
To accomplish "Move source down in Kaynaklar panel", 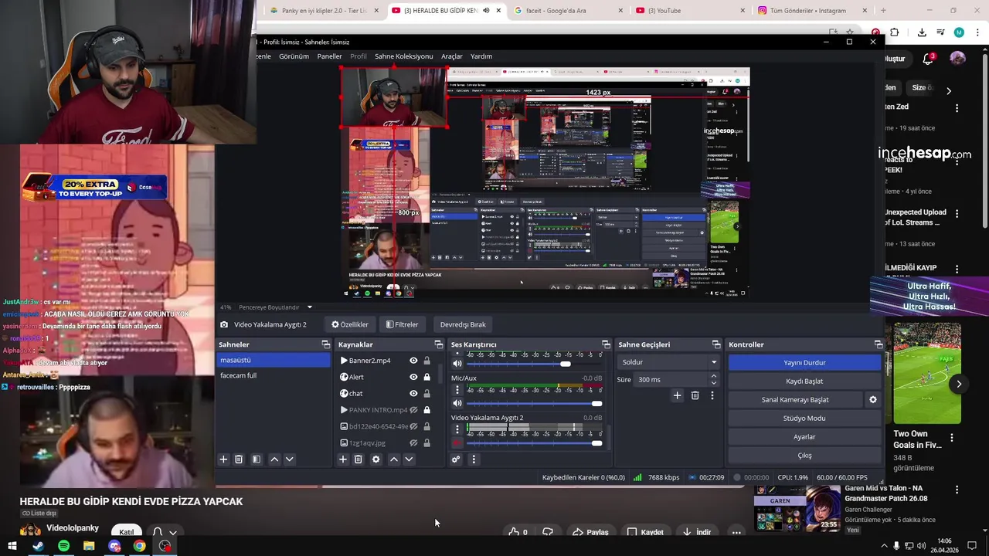I will click(x=410, y=459).
